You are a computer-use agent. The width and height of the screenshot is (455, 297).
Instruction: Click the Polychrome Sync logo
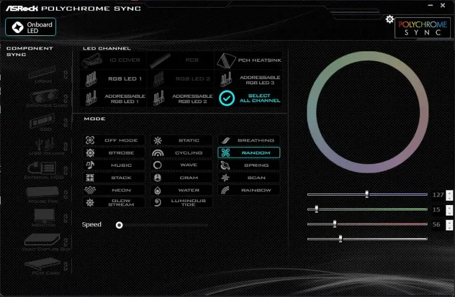tap(423, 28)
